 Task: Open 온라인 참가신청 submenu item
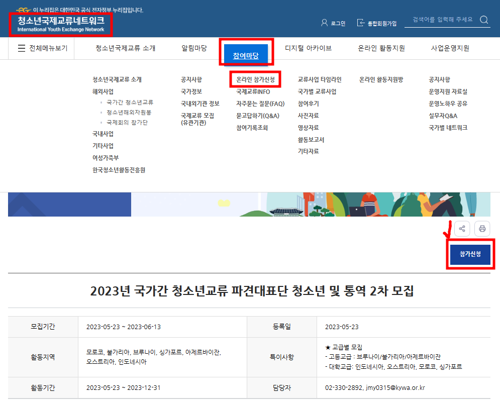pos(255,79)
